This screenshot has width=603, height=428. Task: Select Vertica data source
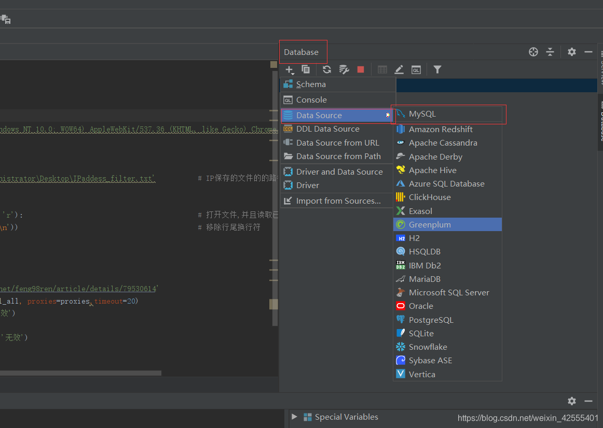coord(448,374)
